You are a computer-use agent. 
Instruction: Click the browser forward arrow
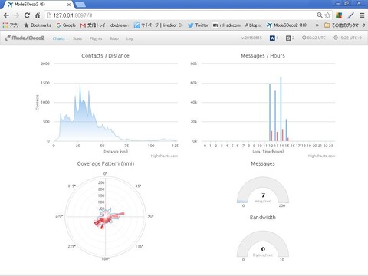click(x=17, y=15)
